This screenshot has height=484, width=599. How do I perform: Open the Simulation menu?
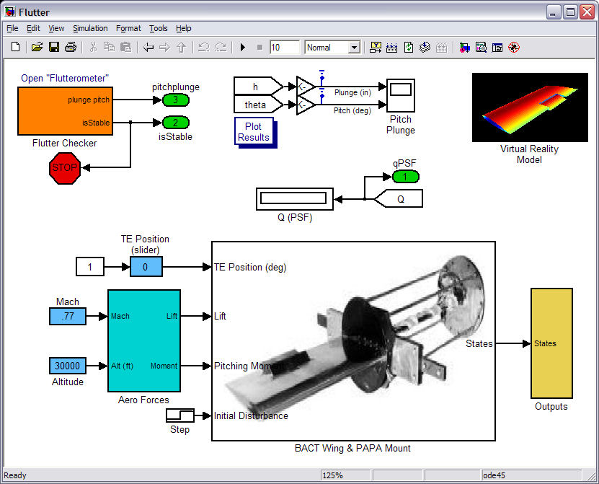point(90,28)
